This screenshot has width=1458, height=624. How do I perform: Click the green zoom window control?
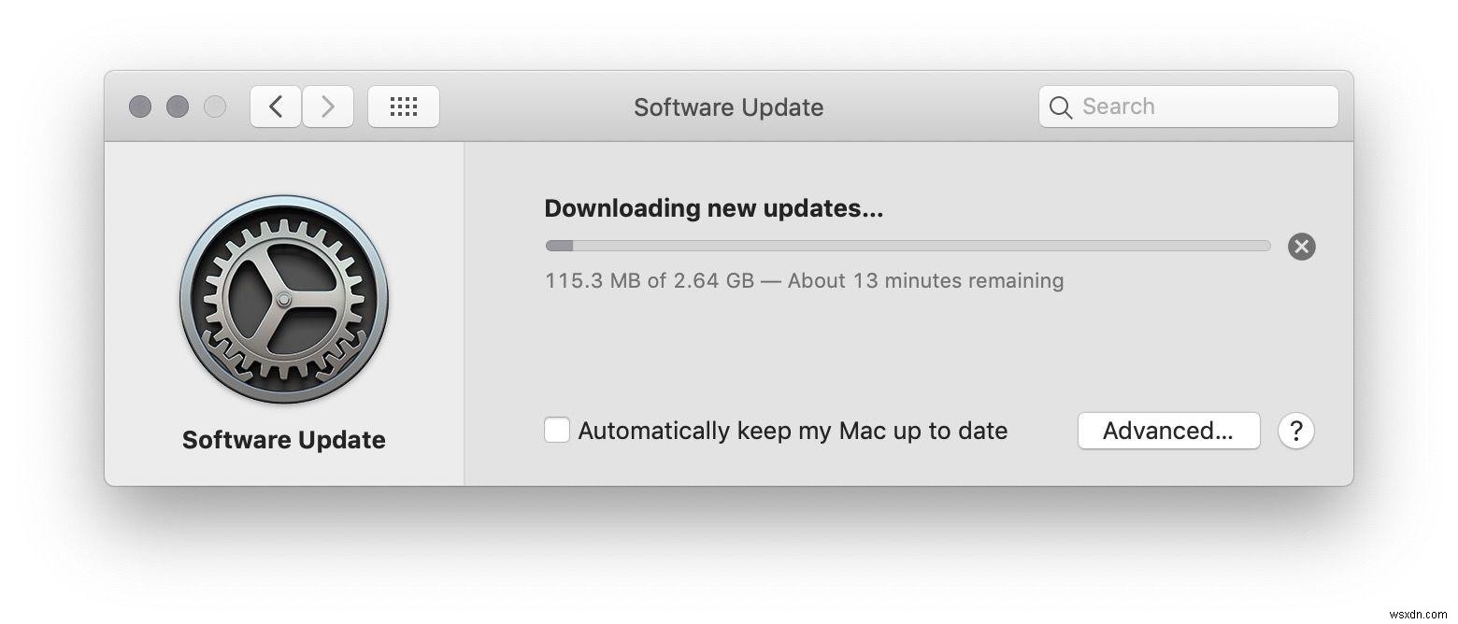(215, 106)
